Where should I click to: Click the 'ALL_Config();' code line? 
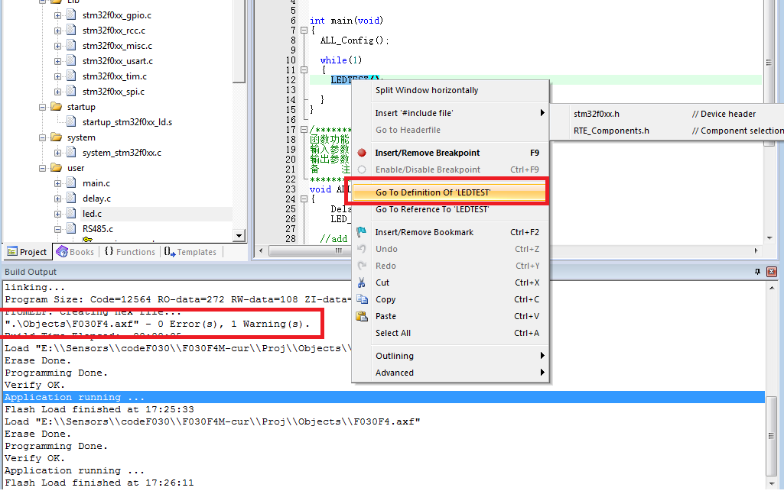354,40
